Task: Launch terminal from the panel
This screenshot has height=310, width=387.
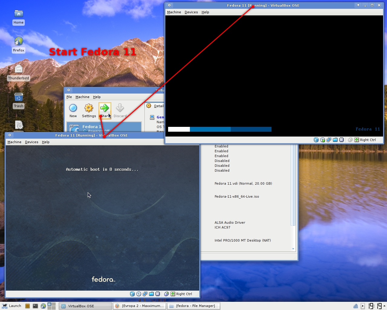Action: (x=35, y=306)
